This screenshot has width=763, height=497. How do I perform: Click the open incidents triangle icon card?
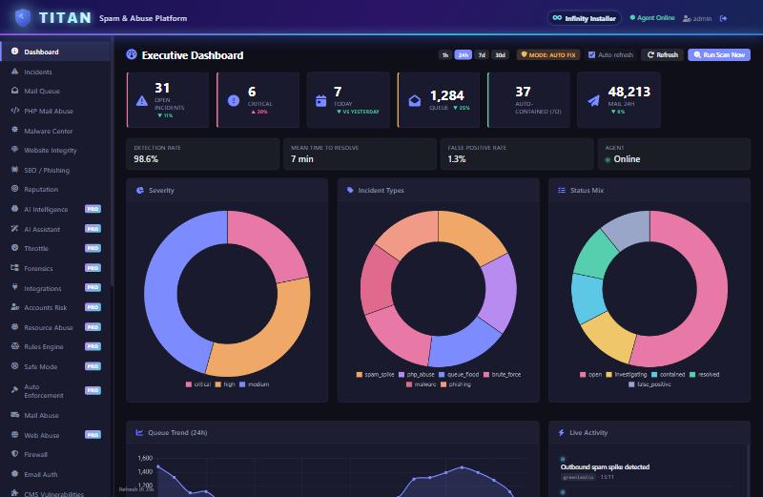click(142, 101)
